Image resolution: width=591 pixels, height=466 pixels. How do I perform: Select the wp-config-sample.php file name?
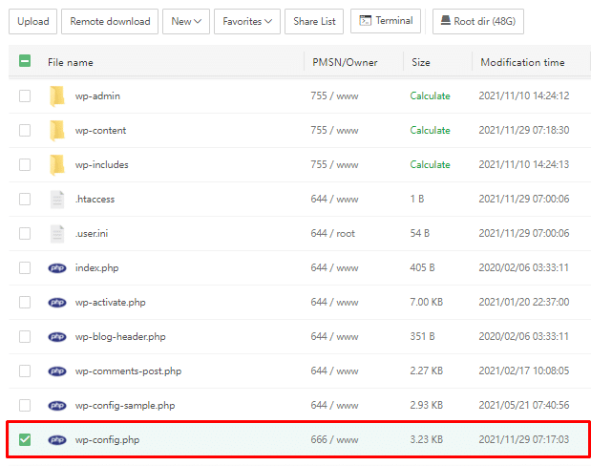point(125,406)
